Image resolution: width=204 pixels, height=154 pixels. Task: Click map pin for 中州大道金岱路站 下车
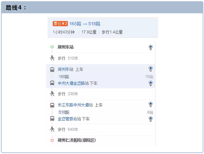coord(151,83)
